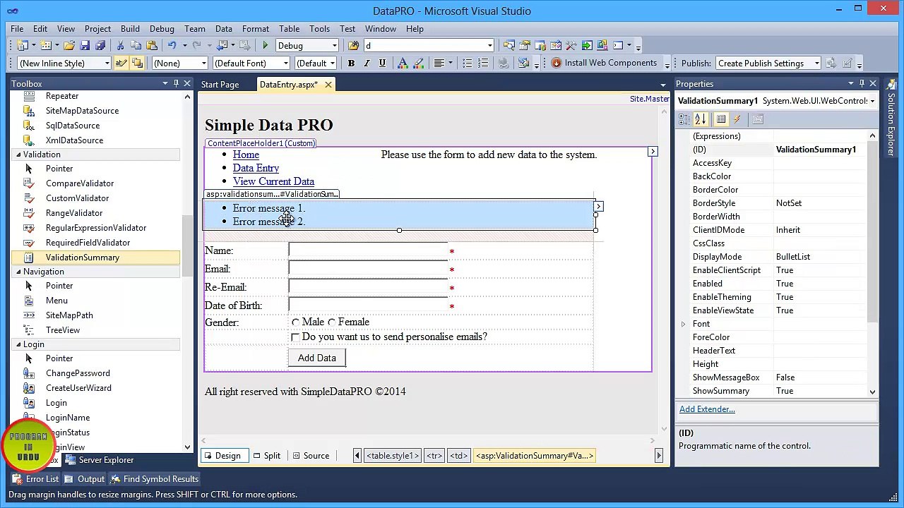Show the Properties list view icon
This screenshot has height=508, width=904.
coord(721,119)
